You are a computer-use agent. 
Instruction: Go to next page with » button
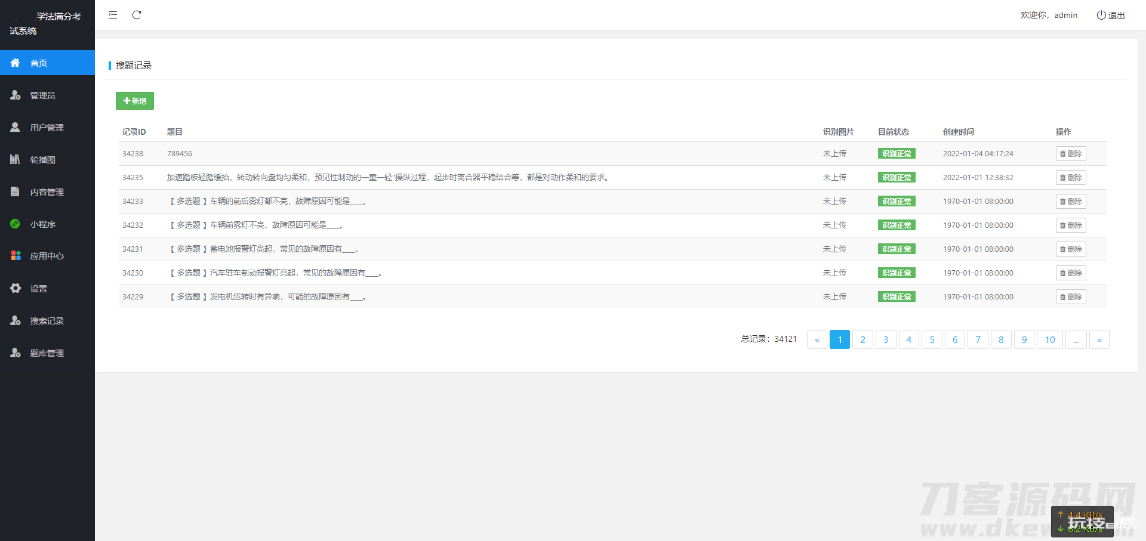click(1099, 339)
